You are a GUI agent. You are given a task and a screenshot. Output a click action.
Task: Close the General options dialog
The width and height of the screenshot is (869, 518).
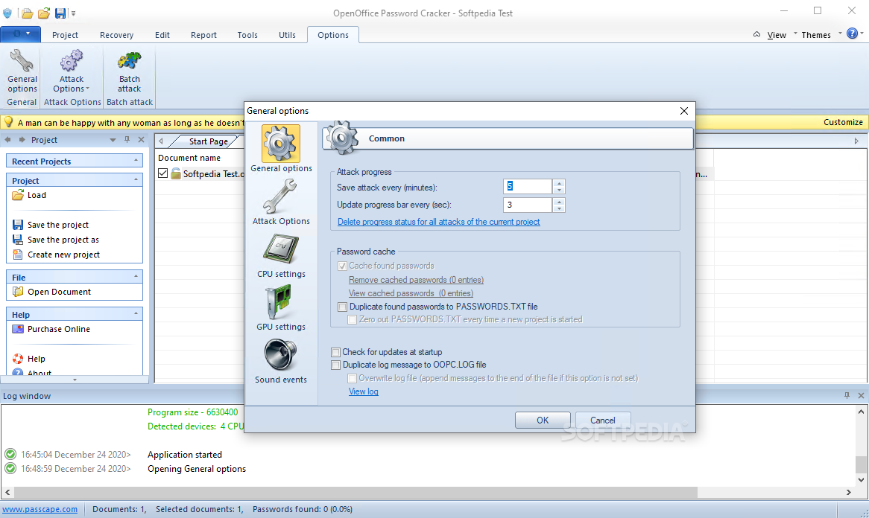tap(684, 111)
